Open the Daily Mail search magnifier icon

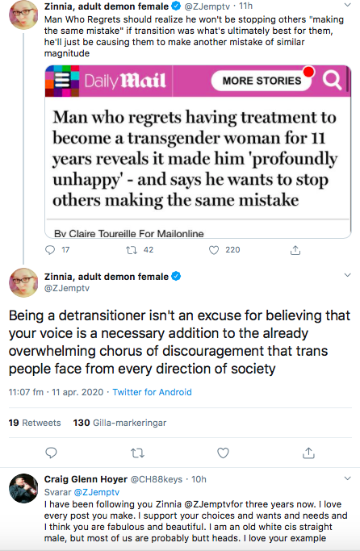click(333, 81)
